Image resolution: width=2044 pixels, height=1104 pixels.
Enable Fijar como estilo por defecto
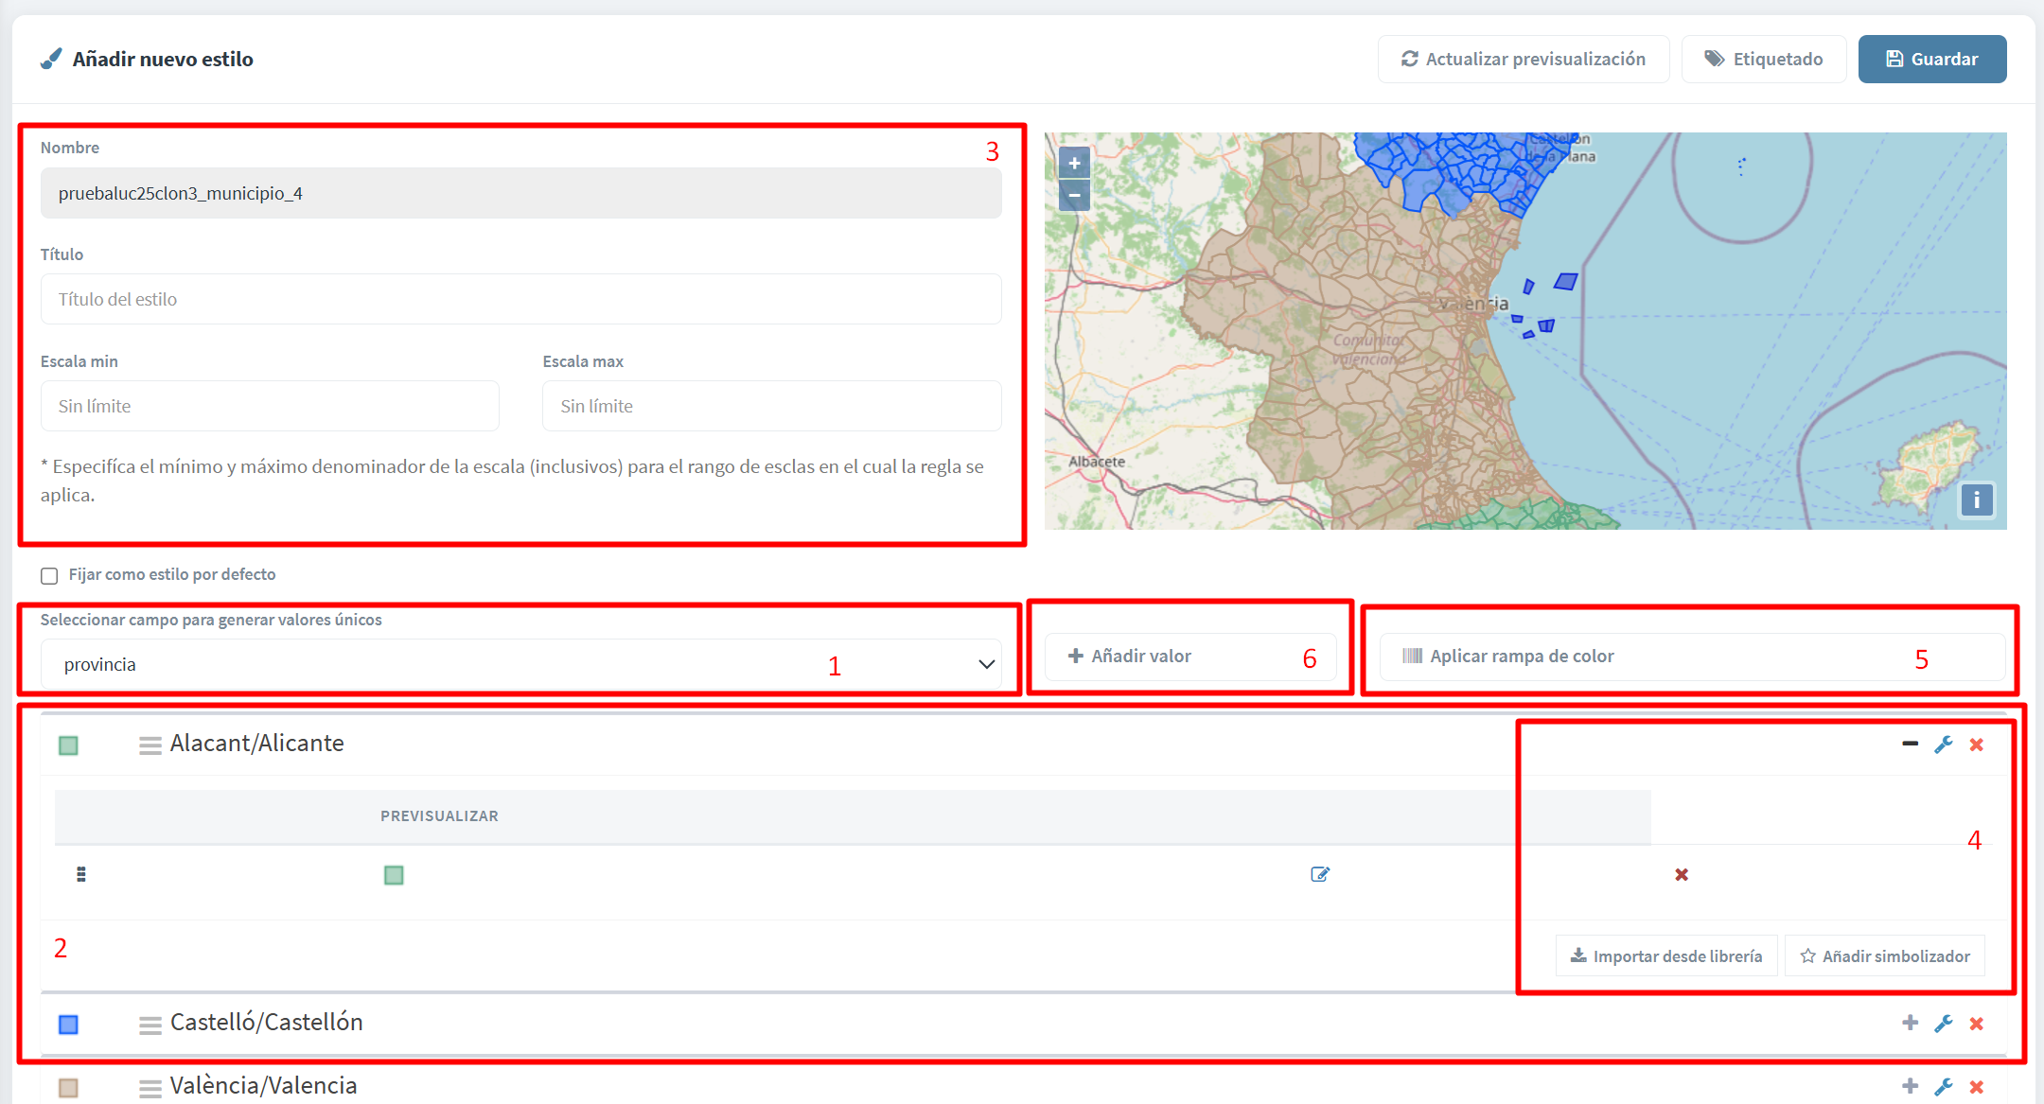(x=49, y=575)
